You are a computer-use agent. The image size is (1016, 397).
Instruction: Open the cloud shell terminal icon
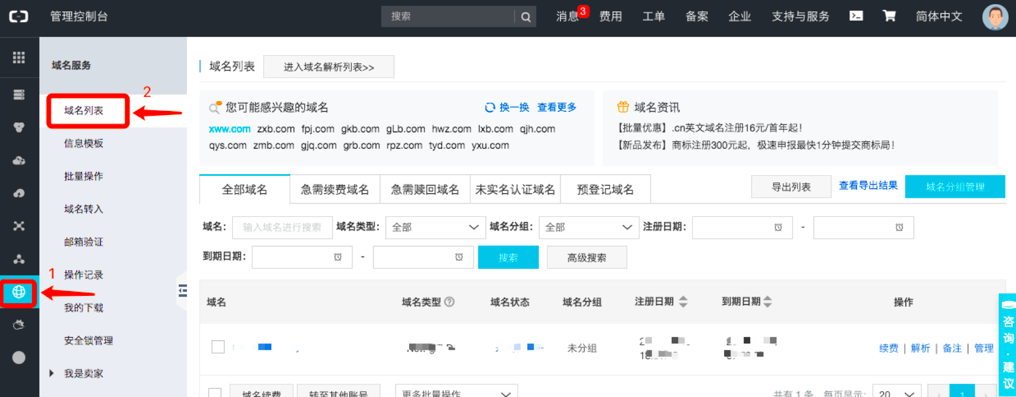856,16
